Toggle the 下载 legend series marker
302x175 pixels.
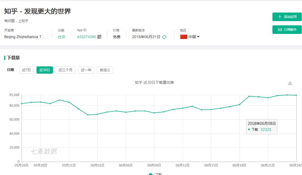coord(150,174)
